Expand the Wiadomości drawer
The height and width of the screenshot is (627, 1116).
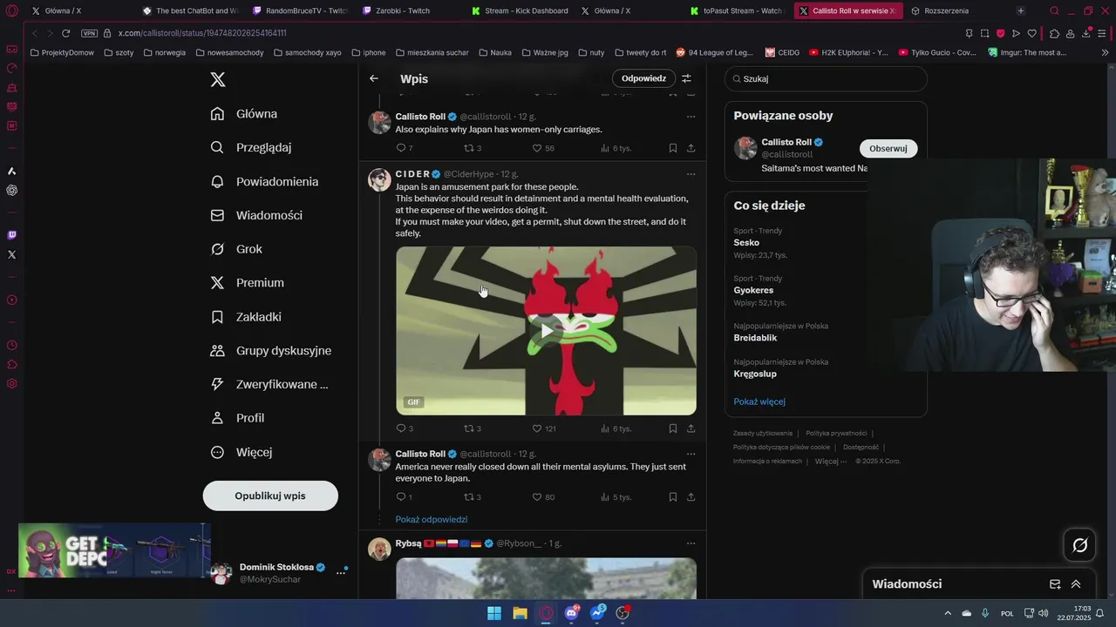(x=1076, y=584)
